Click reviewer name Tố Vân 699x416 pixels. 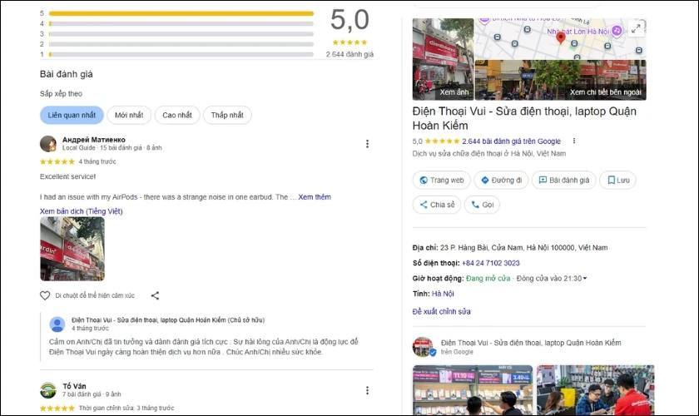click(x=74, y=386)
